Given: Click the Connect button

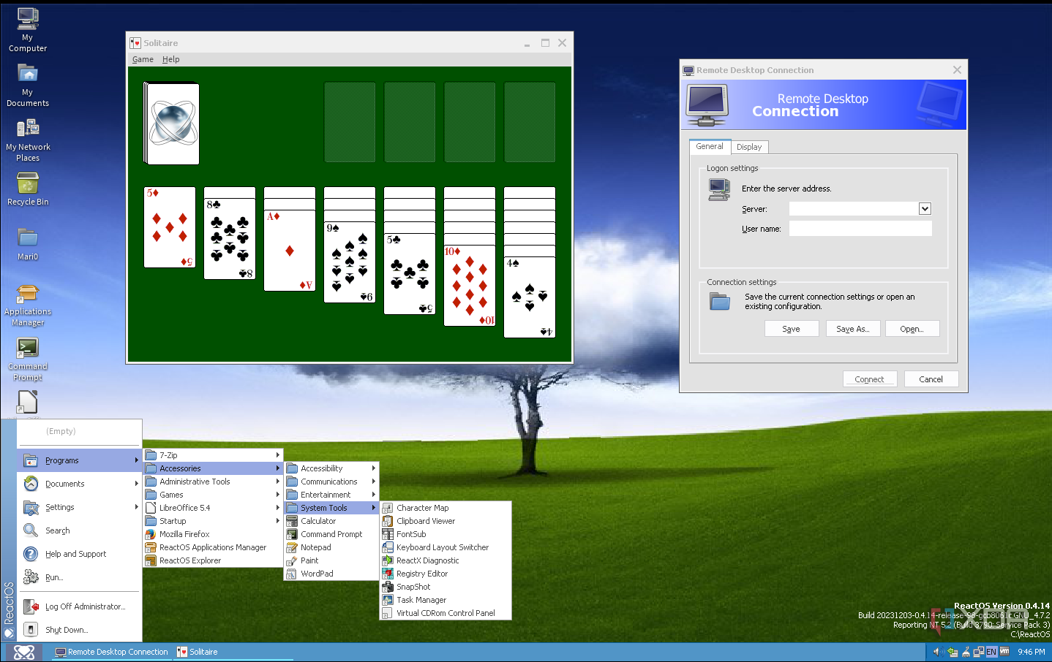Looking at the screenshot, I should click(x=869, y=379).
